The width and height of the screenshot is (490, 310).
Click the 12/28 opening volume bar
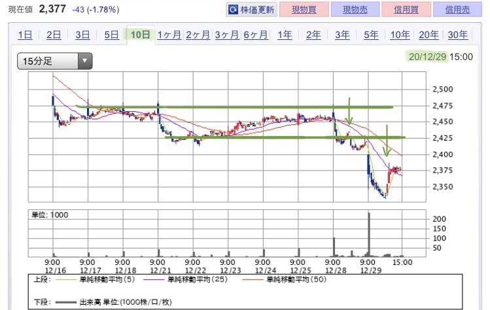click(334, 247)
